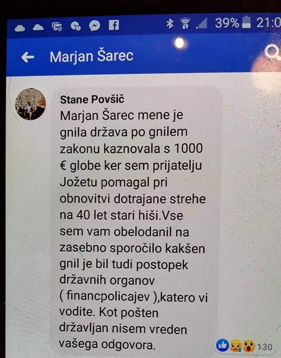Image resolution: width=281 pixels, height=358 pixels.
Task: Tap the Marjan Šarec page title
Action: (x=91, y=56)
